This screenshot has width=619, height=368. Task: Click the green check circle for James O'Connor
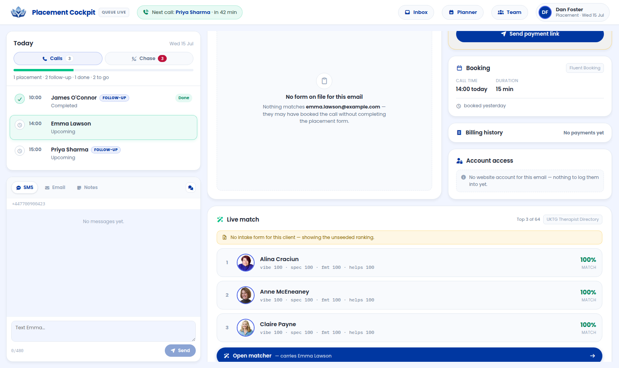(20, 99)
